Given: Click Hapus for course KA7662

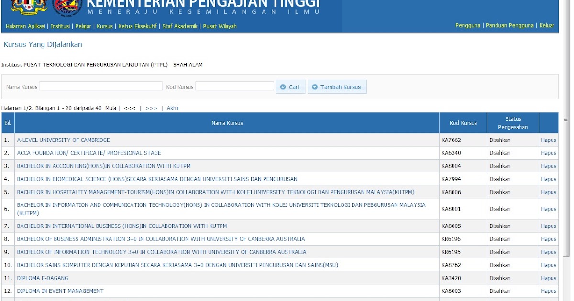Looking at the screenshot, I should pos(549,140).
